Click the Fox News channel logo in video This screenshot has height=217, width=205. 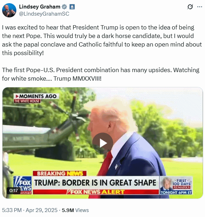click(x=23, y=185)
